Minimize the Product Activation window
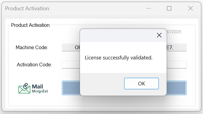203x114 pixels. (148, 8)
